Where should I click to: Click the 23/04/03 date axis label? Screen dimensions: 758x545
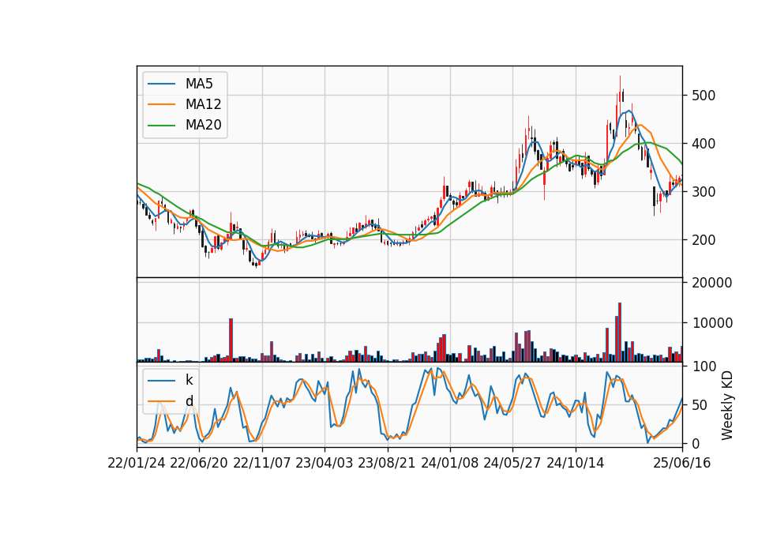coord(325,463)
